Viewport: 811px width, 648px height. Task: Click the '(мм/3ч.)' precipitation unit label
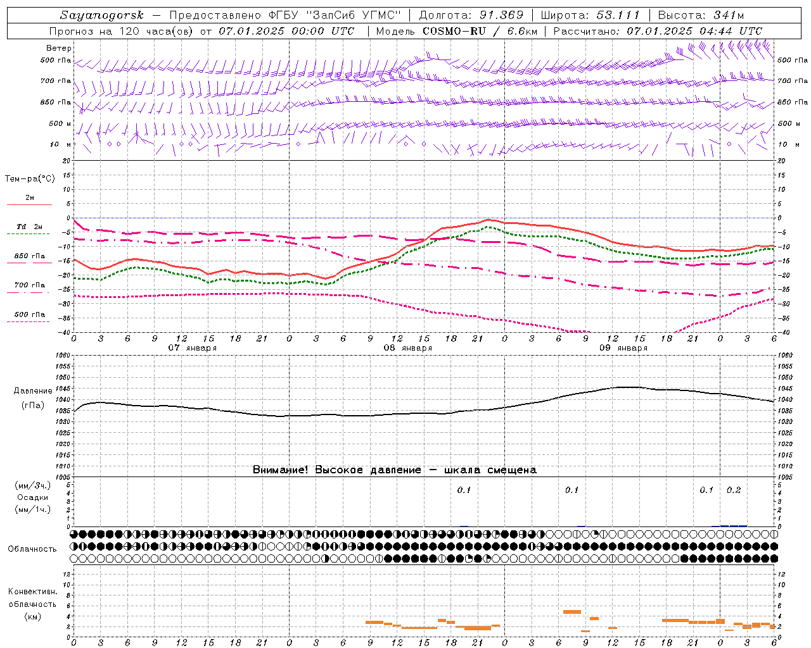point(33,485)
